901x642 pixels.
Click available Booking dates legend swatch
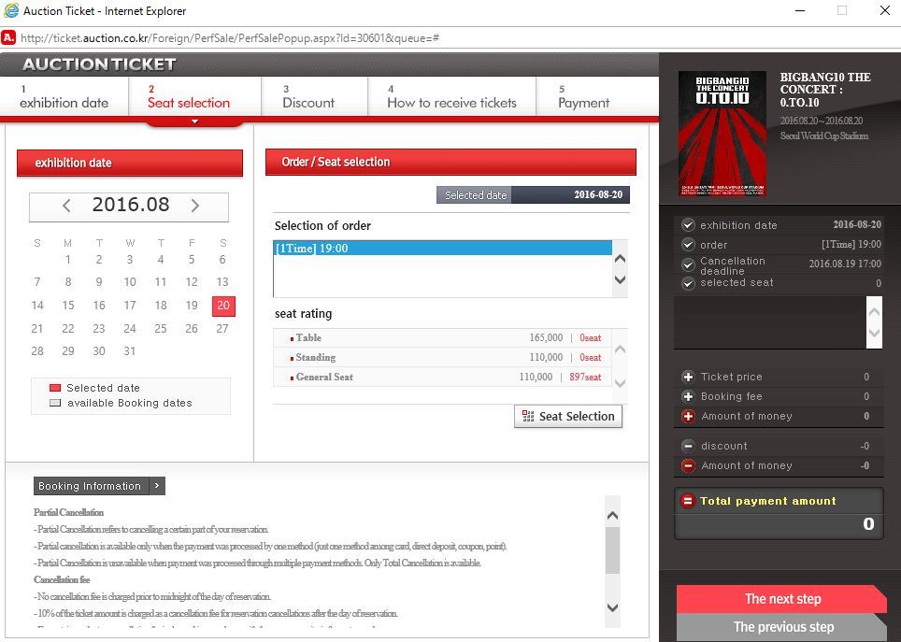[55, 403]
